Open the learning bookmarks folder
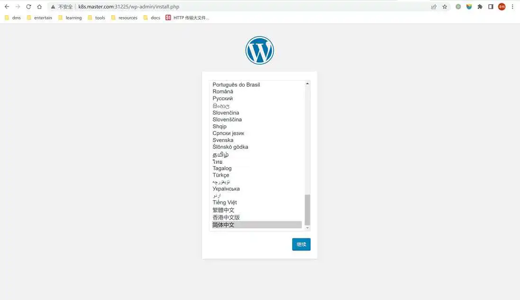Viewport: 520px width, 300px height. [70, 18]
